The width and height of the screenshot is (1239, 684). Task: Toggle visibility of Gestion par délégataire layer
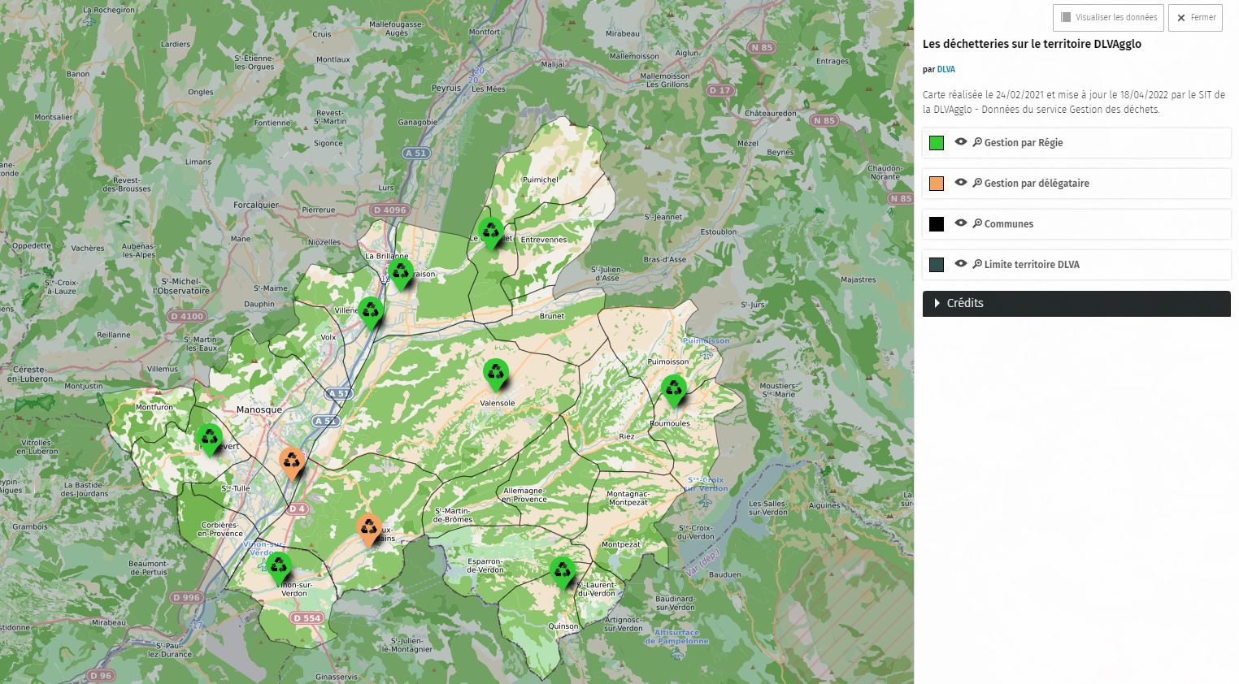point(960,183)
